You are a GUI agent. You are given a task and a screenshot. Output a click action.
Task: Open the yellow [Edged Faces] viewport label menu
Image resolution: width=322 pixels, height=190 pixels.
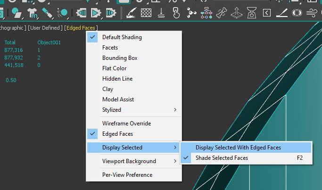point(81,28)
